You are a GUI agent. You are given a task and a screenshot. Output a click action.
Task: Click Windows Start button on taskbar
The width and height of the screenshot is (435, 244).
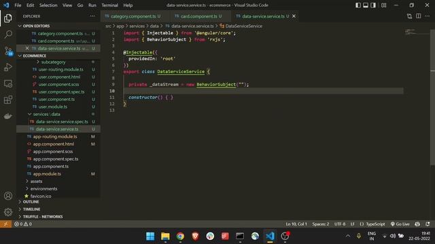[x=150, y=237]
